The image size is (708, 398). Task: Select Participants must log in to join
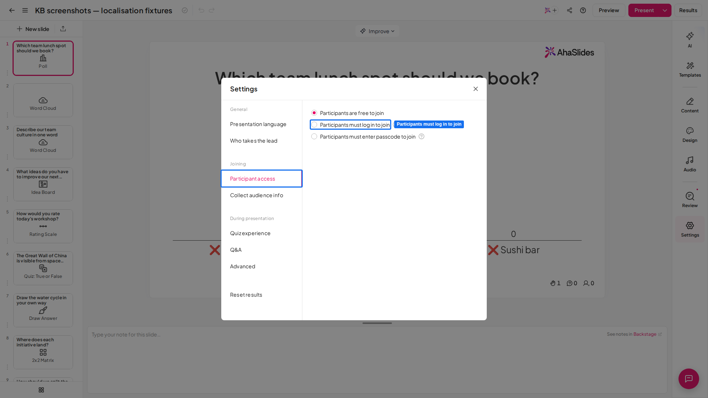pos(350,125)
